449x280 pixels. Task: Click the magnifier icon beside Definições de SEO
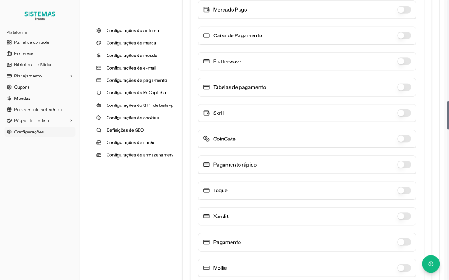pos(99,130)
